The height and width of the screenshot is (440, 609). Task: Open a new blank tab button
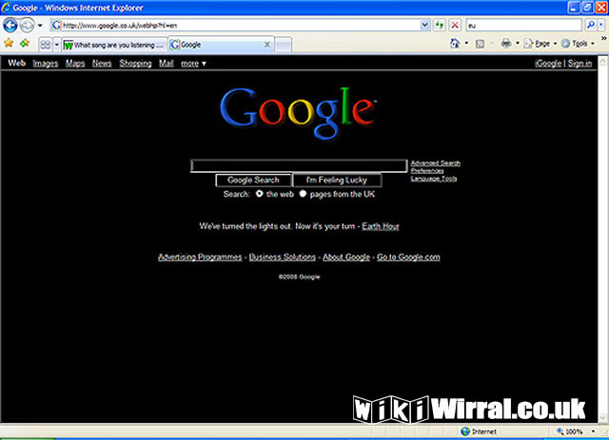(x=284, y=45)
